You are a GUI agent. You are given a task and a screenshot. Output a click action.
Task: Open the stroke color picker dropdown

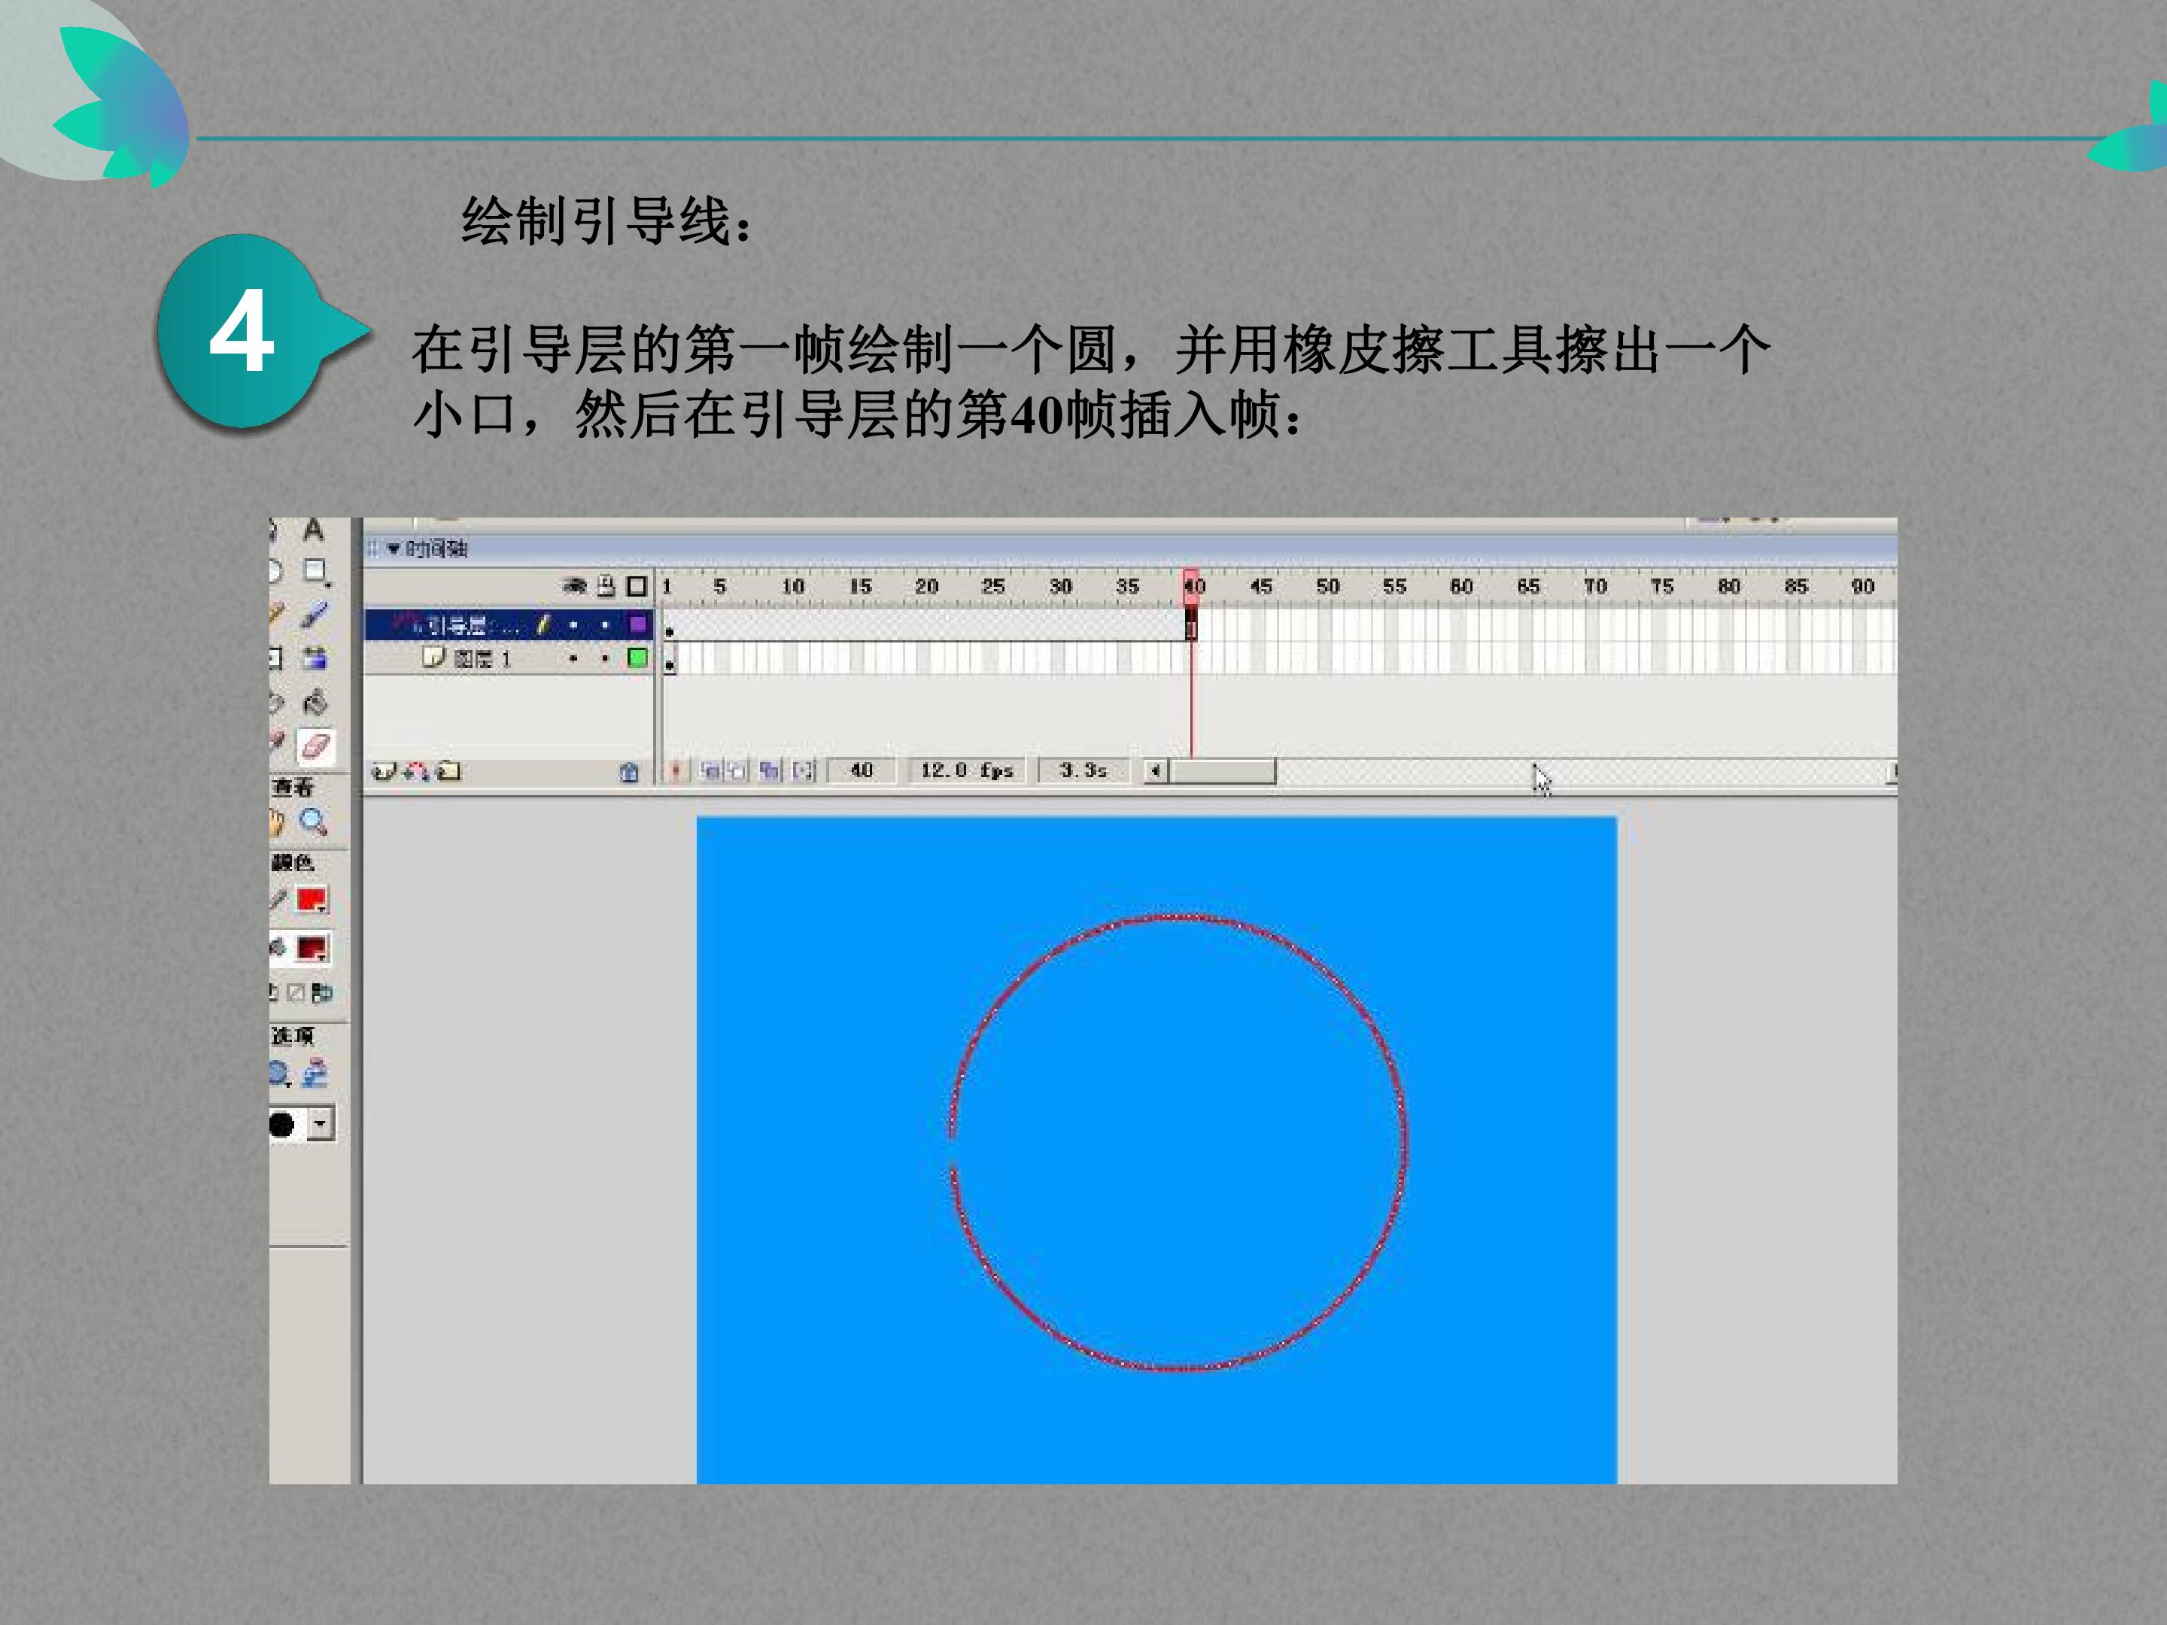312,901
